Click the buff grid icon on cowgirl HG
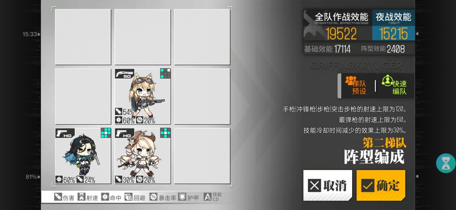 tap(165, 133)
